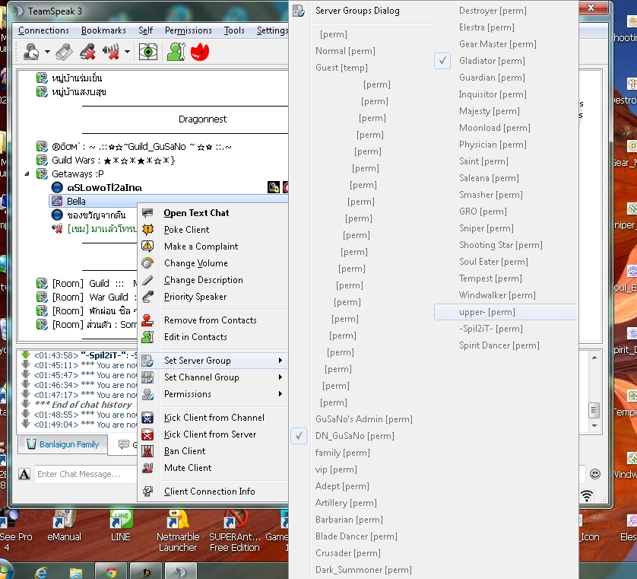Click the Kick Client from Channel icon

click(147, 418)
